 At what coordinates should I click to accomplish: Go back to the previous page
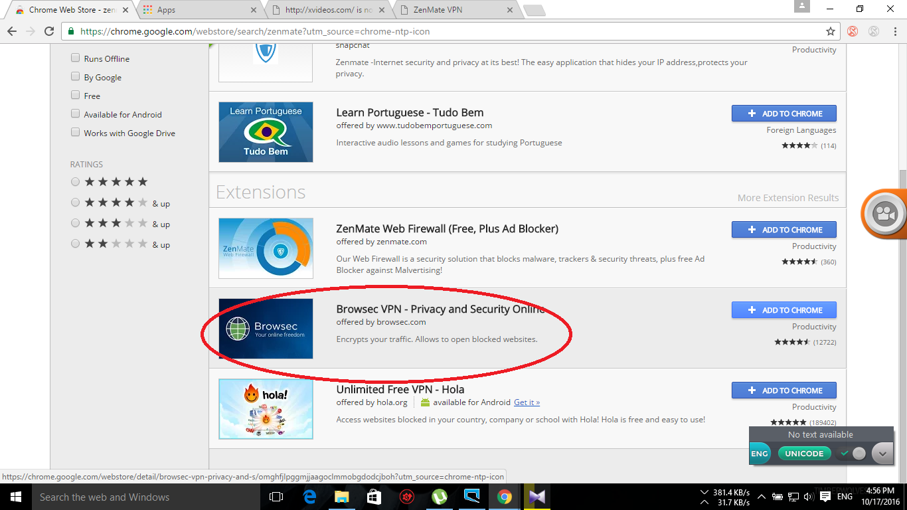(12, 31)
